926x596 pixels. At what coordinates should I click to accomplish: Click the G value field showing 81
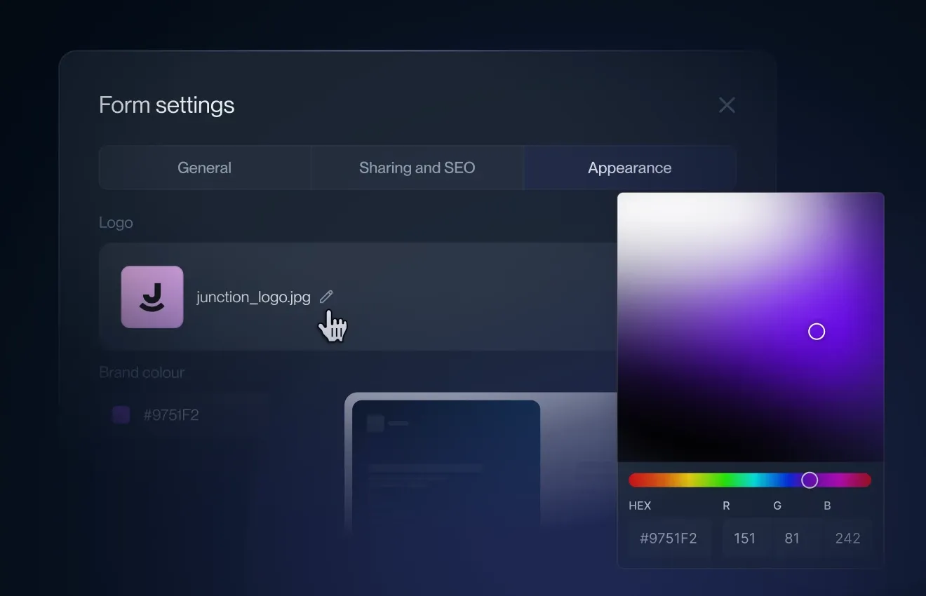[792, 539]
